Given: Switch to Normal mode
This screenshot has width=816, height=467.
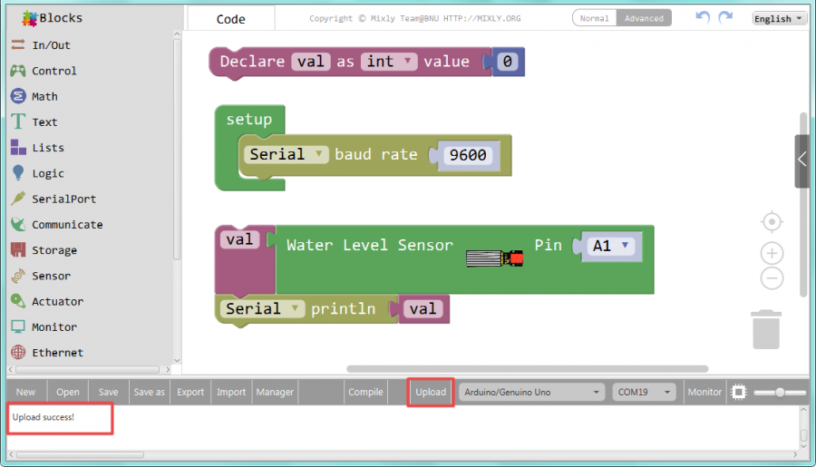Looking at the screenshot, I should tap(595, 18).
